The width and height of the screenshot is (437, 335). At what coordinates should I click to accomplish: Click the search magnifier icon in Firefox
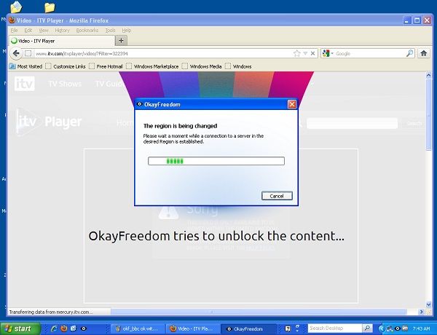click(x=409, y=53)
